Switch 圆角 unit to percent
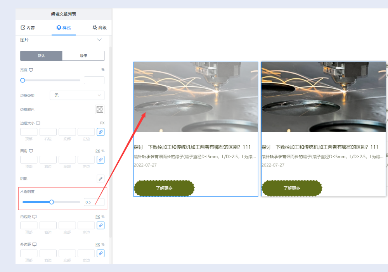 click(x=103, y=151)
